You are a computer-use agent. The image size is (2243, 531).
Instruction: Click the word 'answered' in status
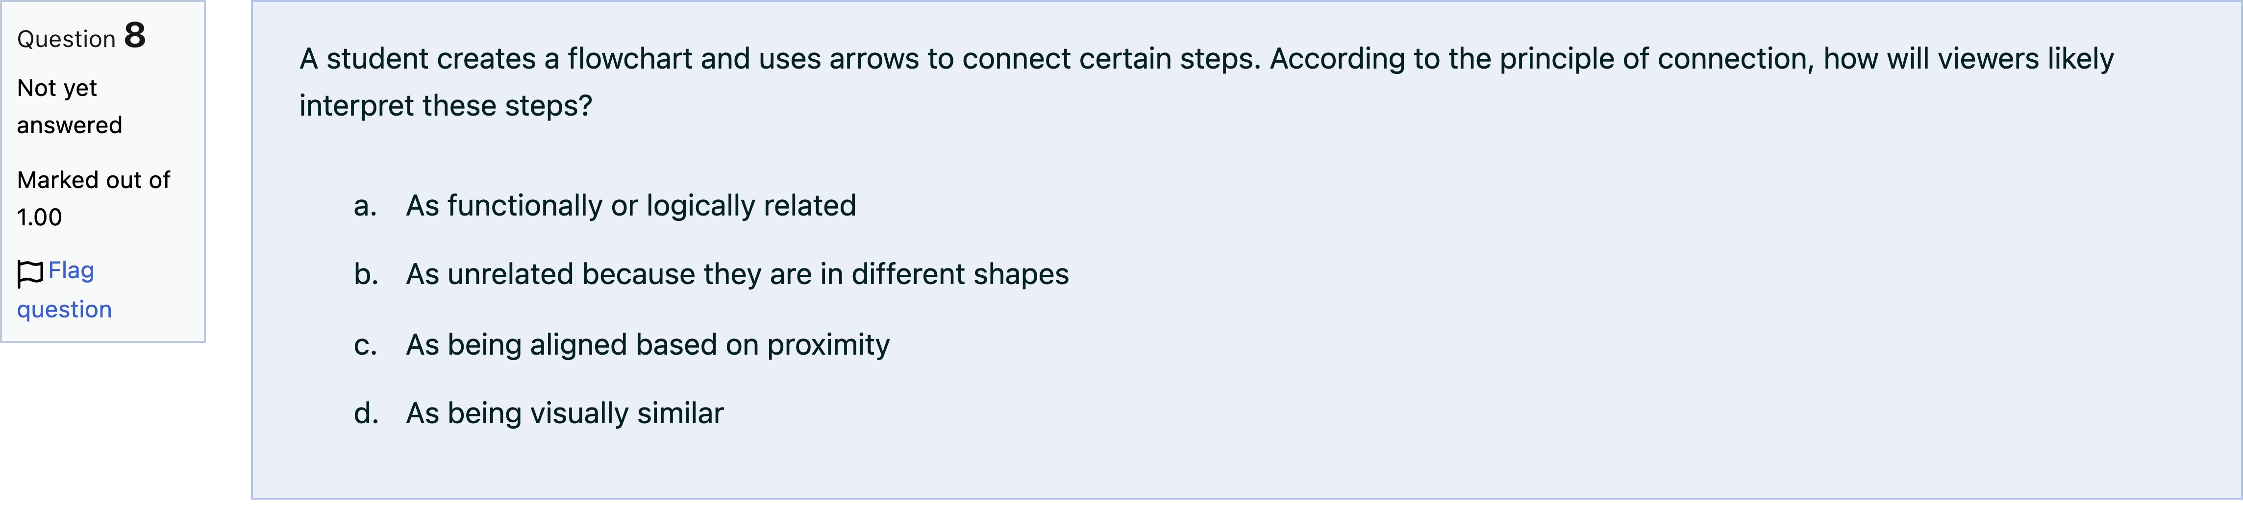pos(70,125)
